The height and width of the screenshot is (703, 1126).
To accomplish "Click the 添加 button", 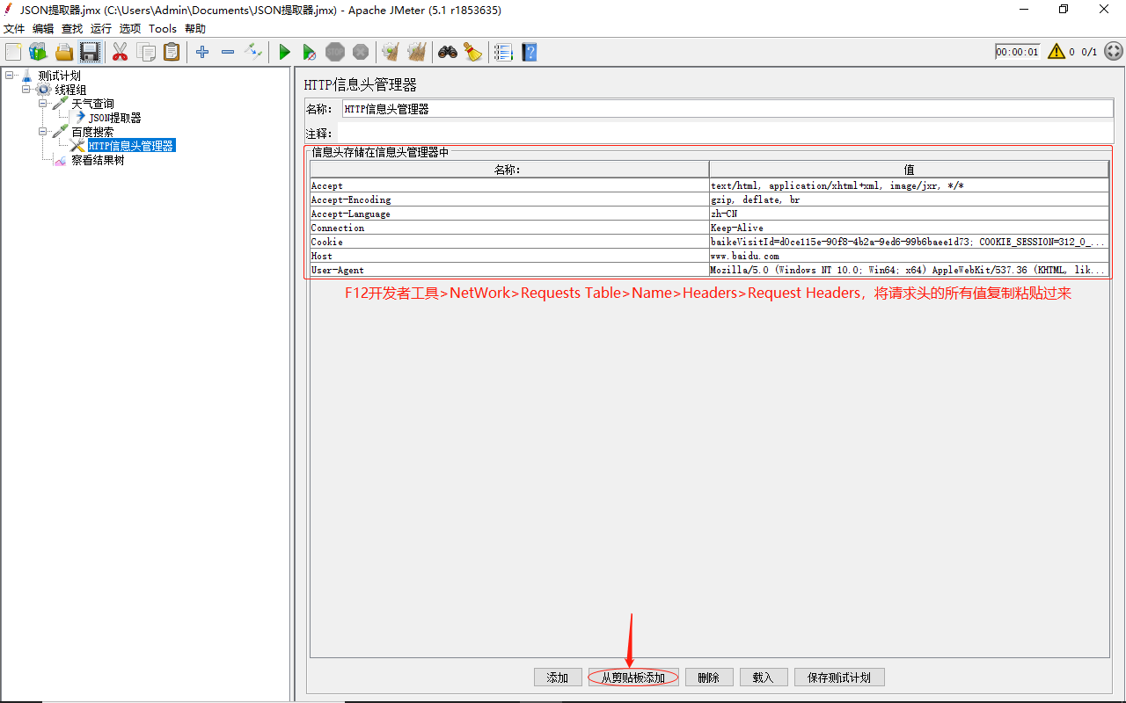I will pos(558,678).
